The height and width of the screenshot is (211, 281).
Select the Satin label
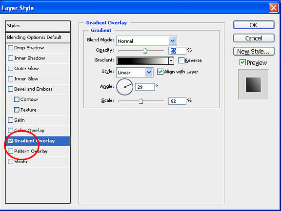20,120
